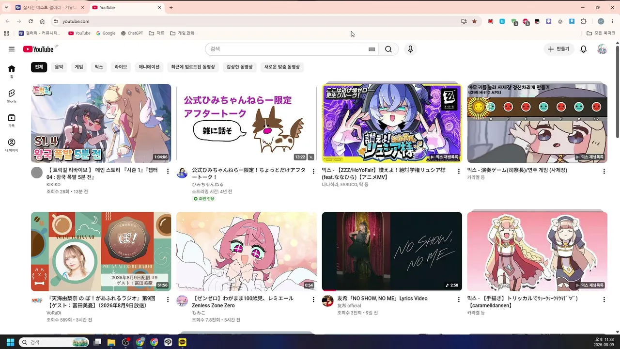Screen dimensions: 620x349
Task: Open Subscriptions (구독) in the sidebar
Action: [x=12, y=120]
